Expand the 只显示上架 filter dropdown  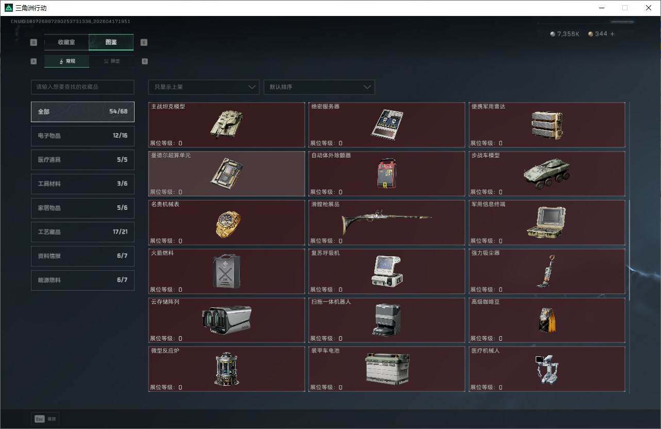(x=203, y=87)
